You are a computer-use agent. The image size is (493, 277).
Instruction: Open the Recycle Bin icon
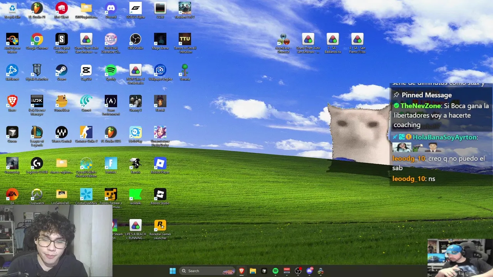(12, 10)
